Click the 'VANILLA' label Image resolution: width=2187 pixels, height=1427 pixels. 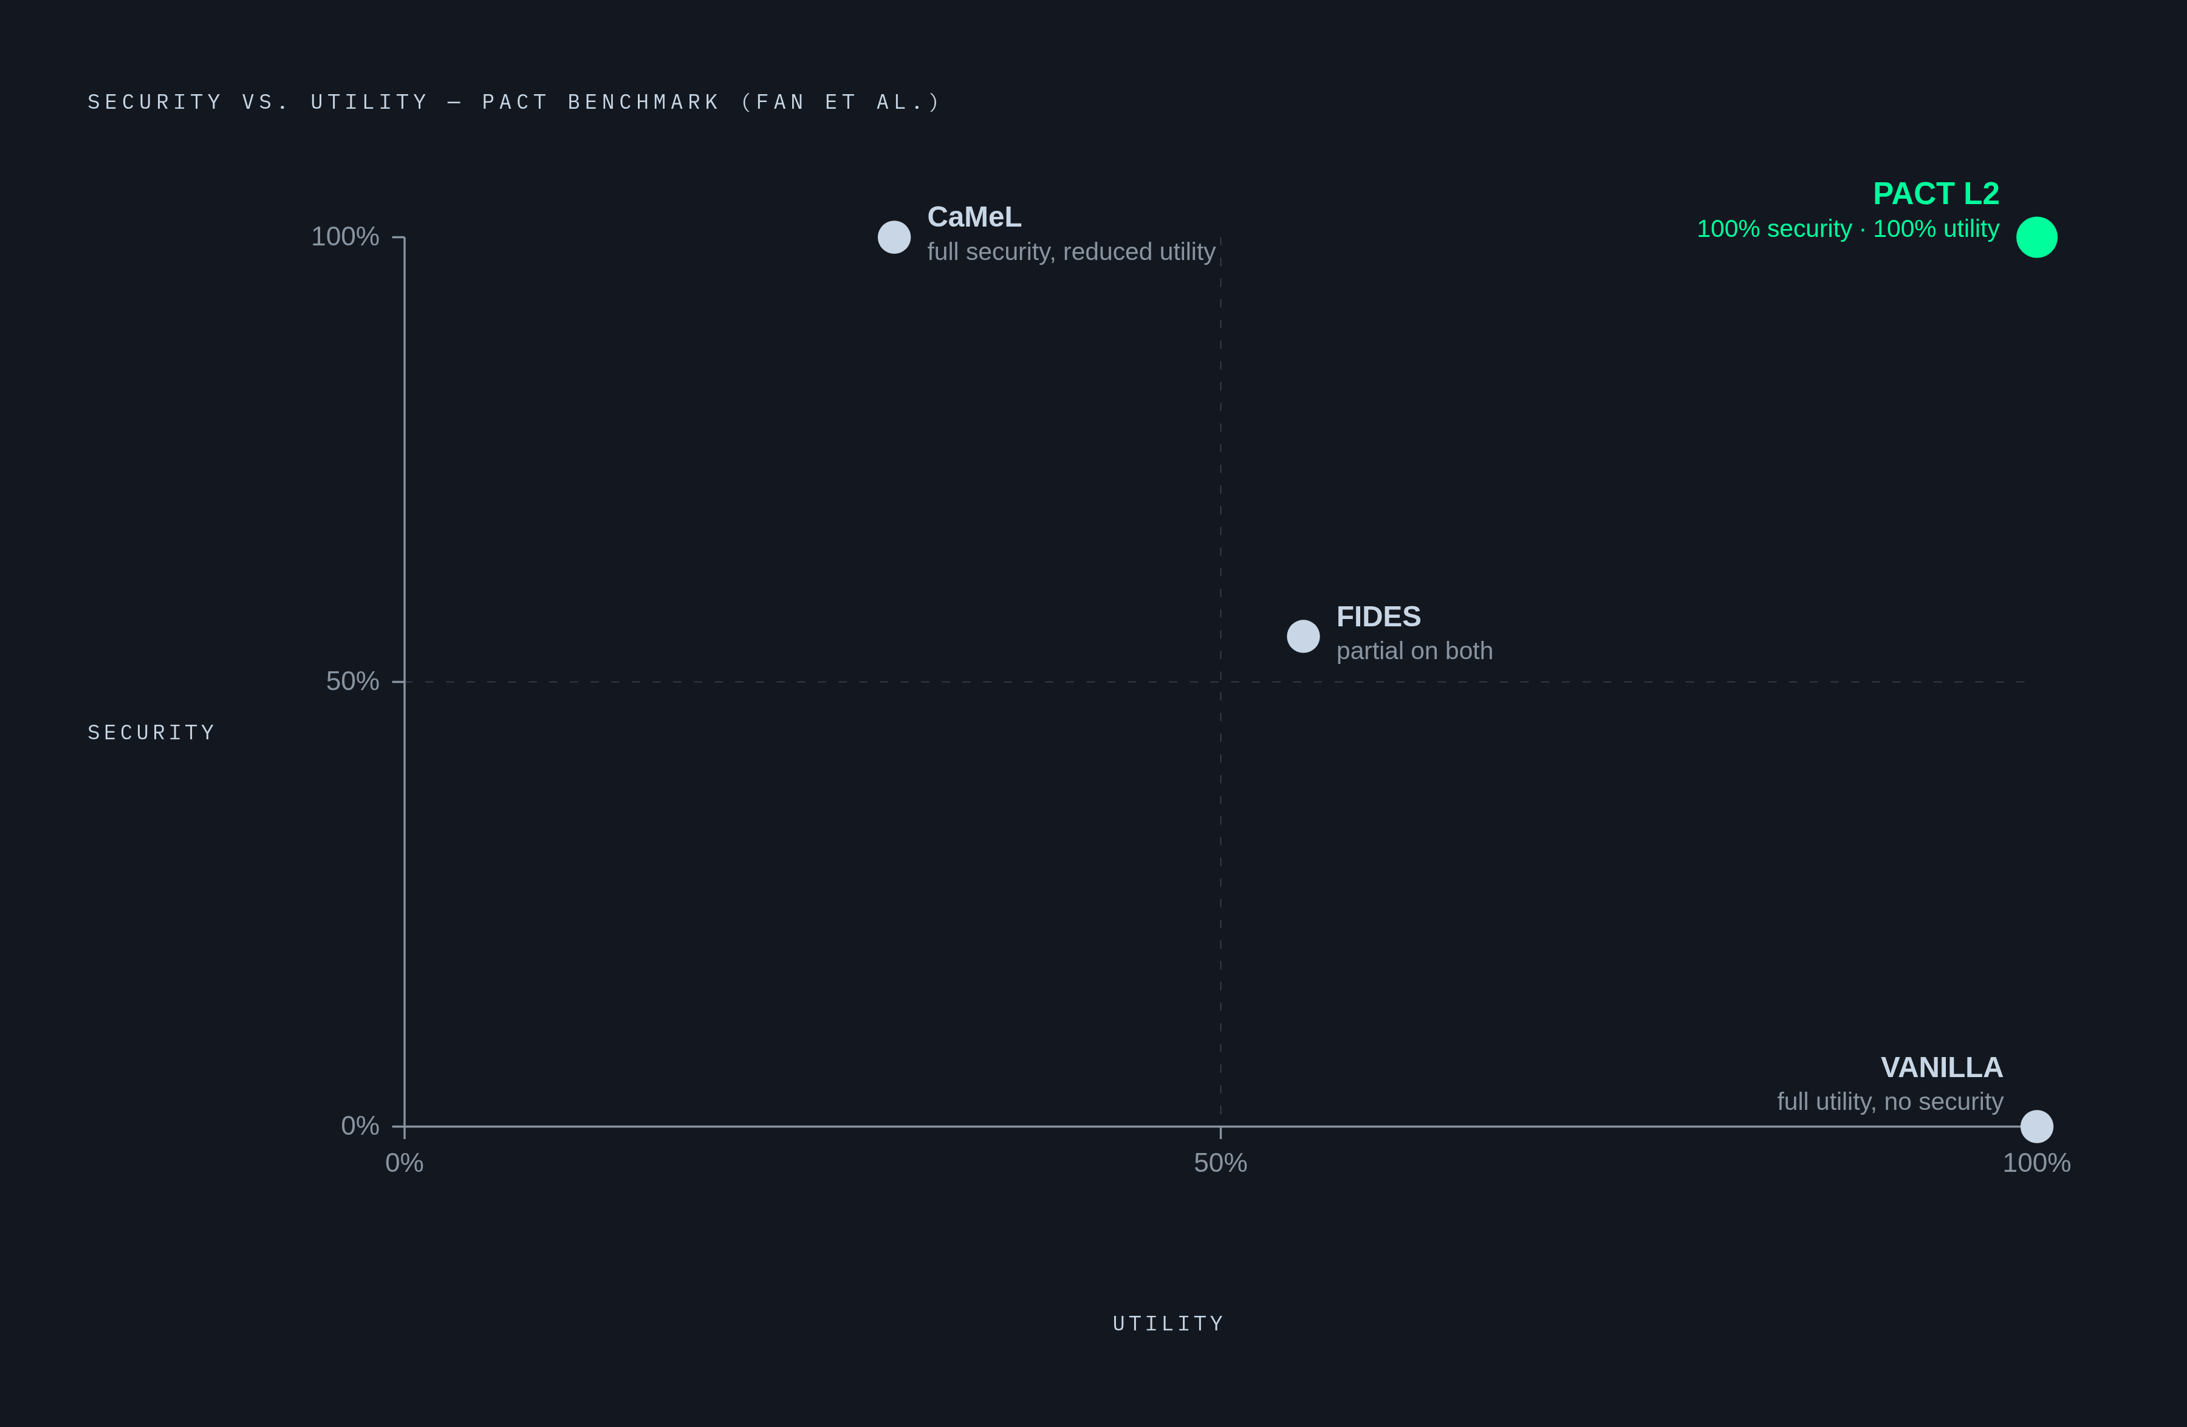(1942, 1068)
